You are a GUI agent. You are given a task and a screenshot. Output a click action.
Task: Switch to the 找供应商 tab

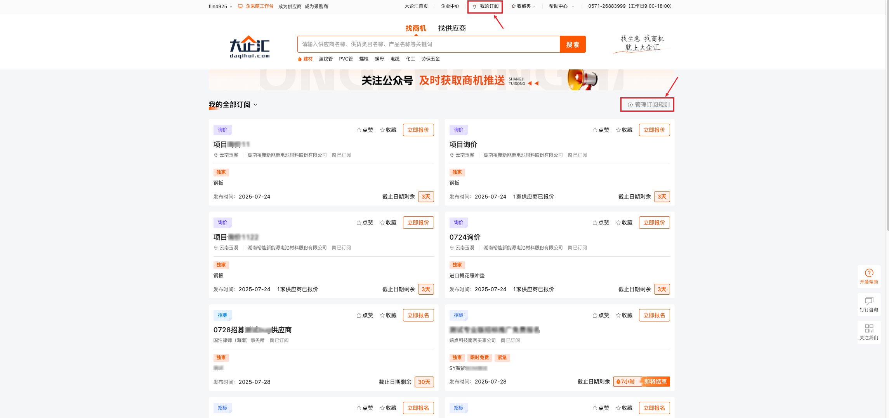point(452,28)
